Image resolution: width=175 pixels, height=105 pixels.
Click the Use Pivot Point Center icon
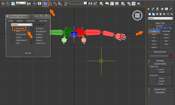[x=29, y=4]
